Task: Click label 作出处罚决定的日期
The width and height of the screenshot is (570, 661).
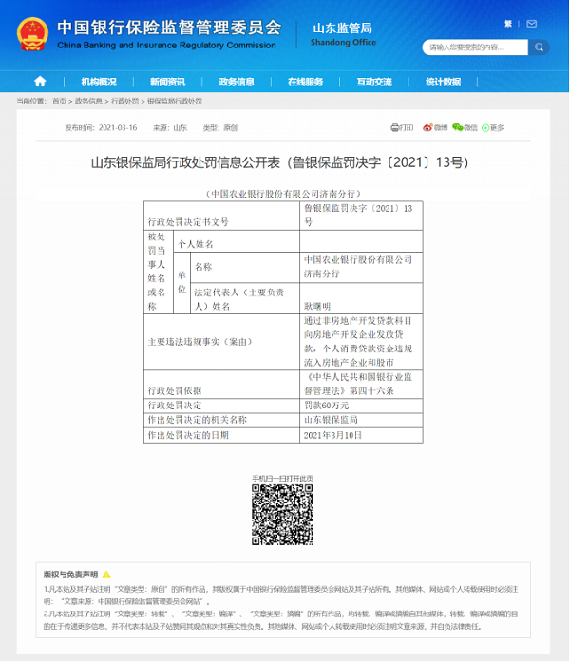Action: point(188,435)
